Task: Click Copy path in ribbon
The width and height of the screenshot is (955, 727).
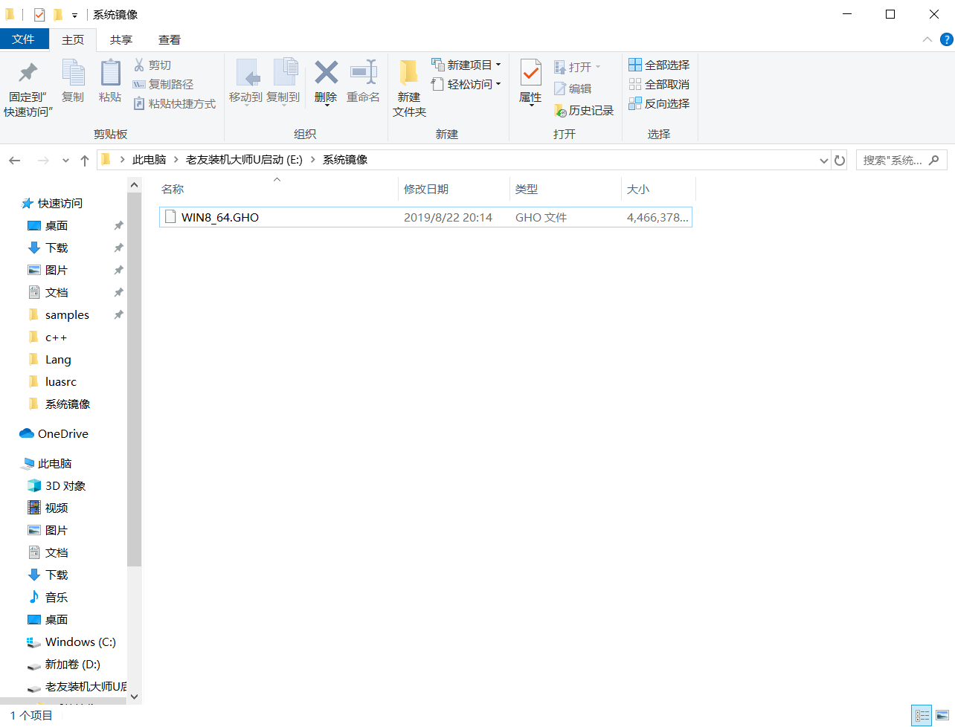Action: (x=163, y=85)
